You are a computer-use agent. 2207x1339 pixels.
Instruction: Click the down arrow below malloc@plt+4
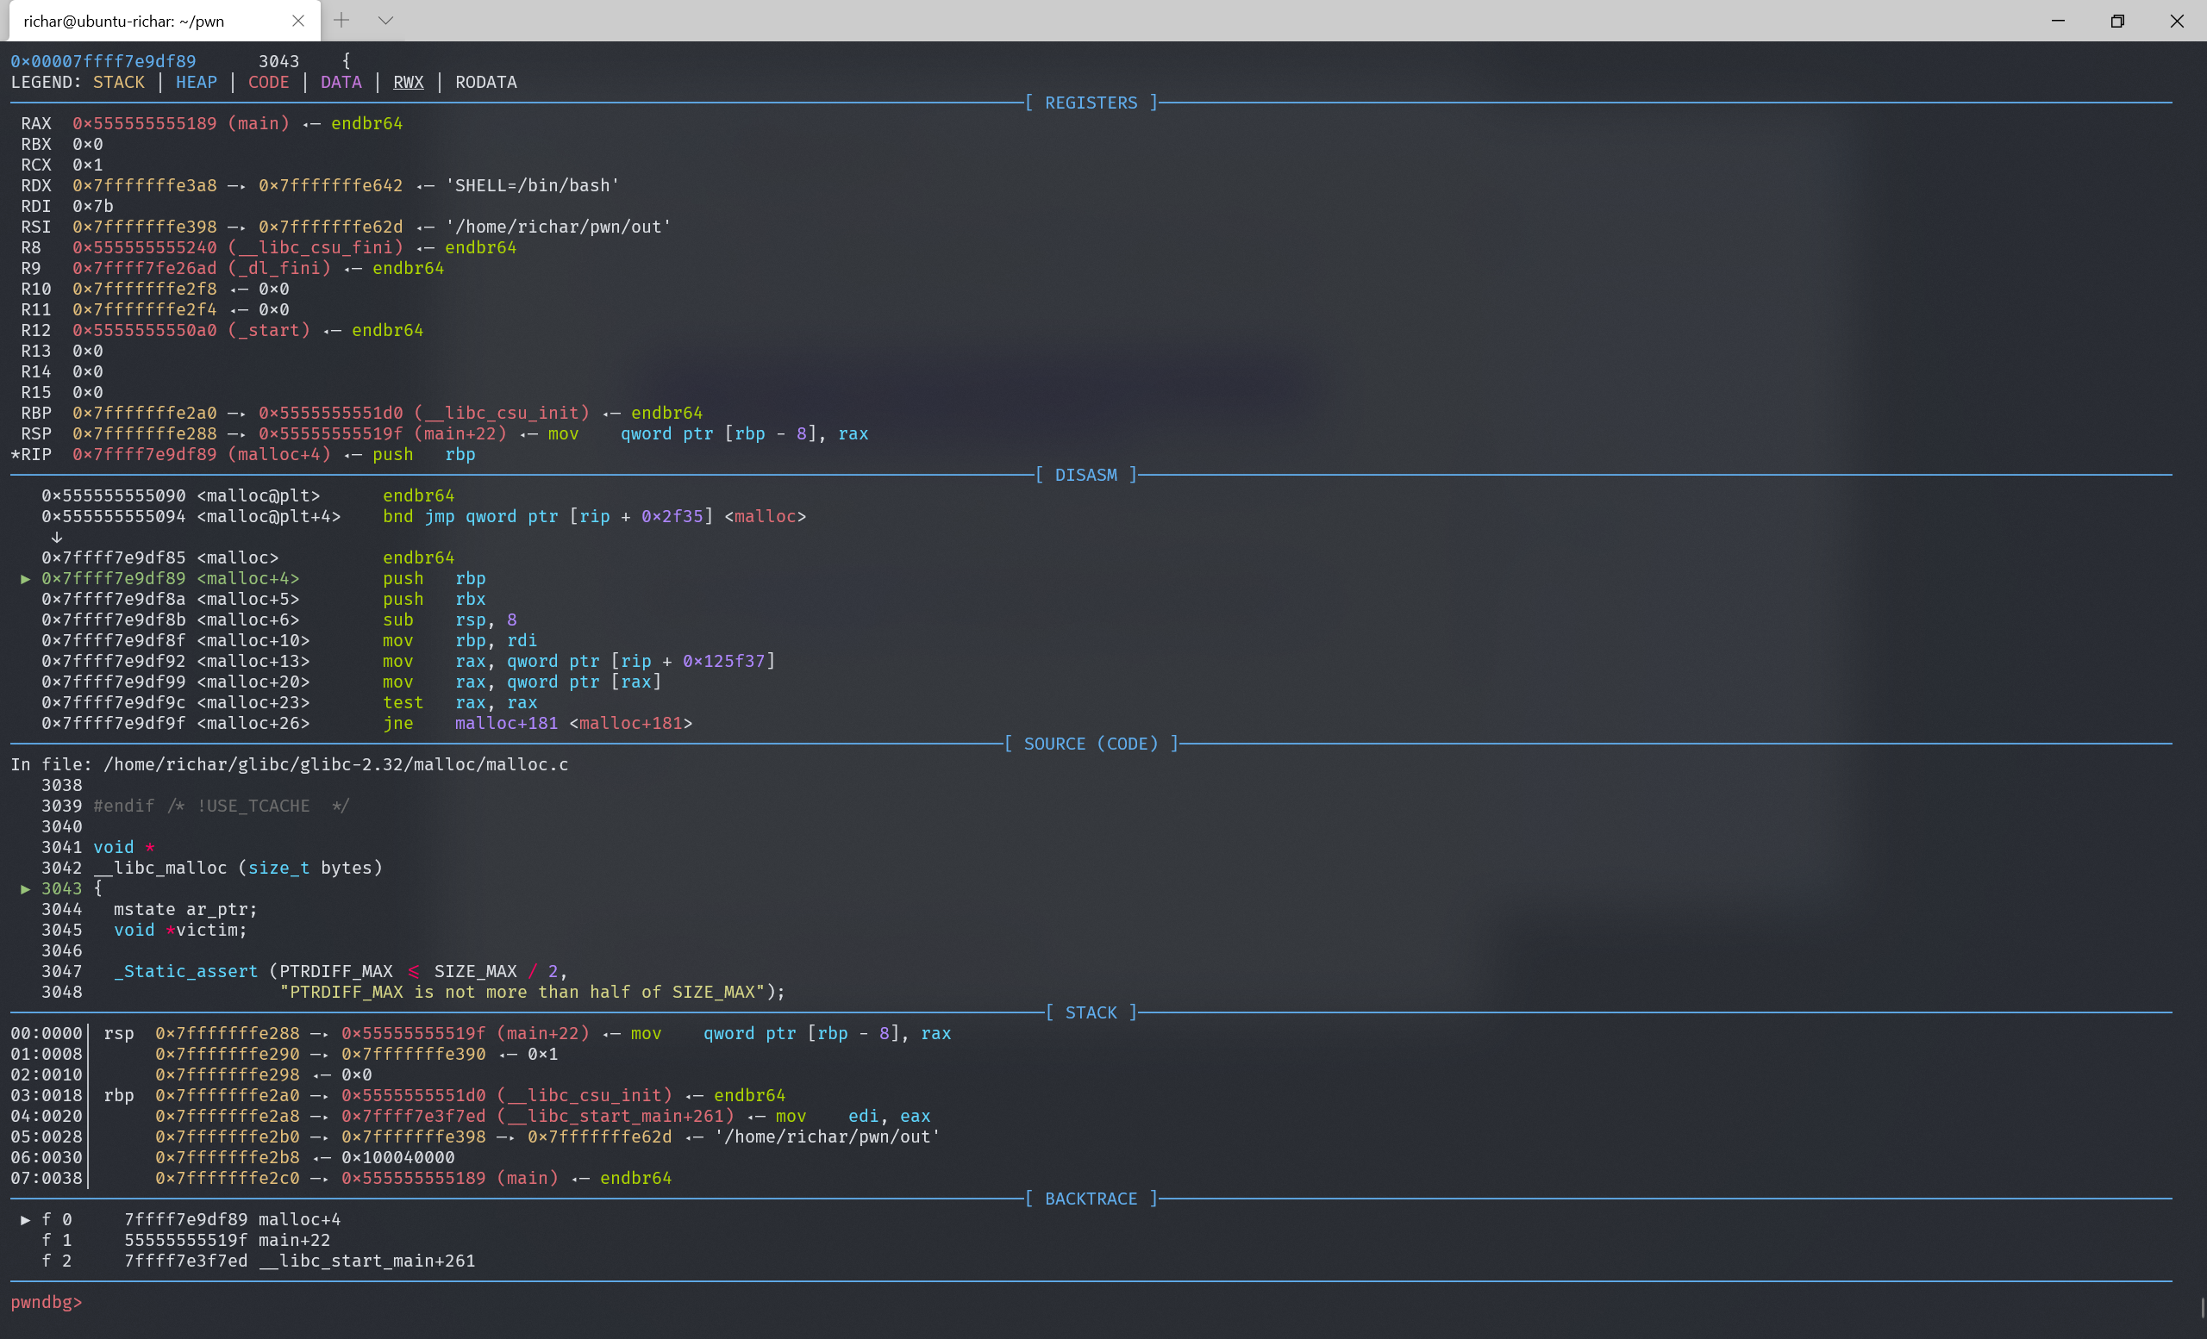(56, 537)
